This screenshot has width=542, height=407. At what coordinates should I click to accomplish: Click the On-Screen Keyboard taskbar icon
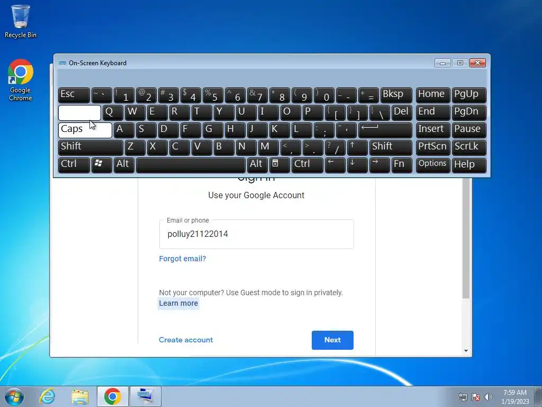click(x=145, y=396)
